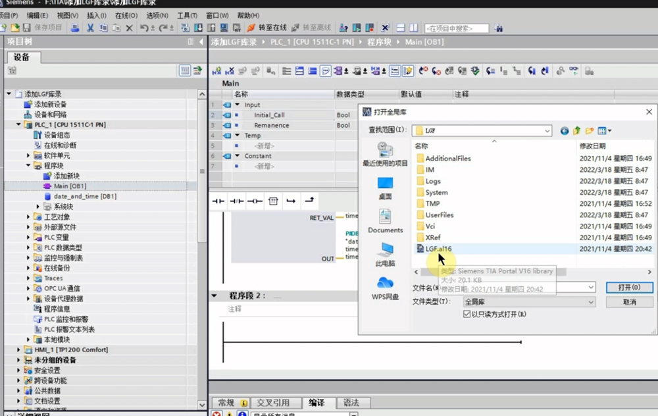
Task: Open the 文件类型 全局库 dropdown
Action: click(x=591, y=302)
